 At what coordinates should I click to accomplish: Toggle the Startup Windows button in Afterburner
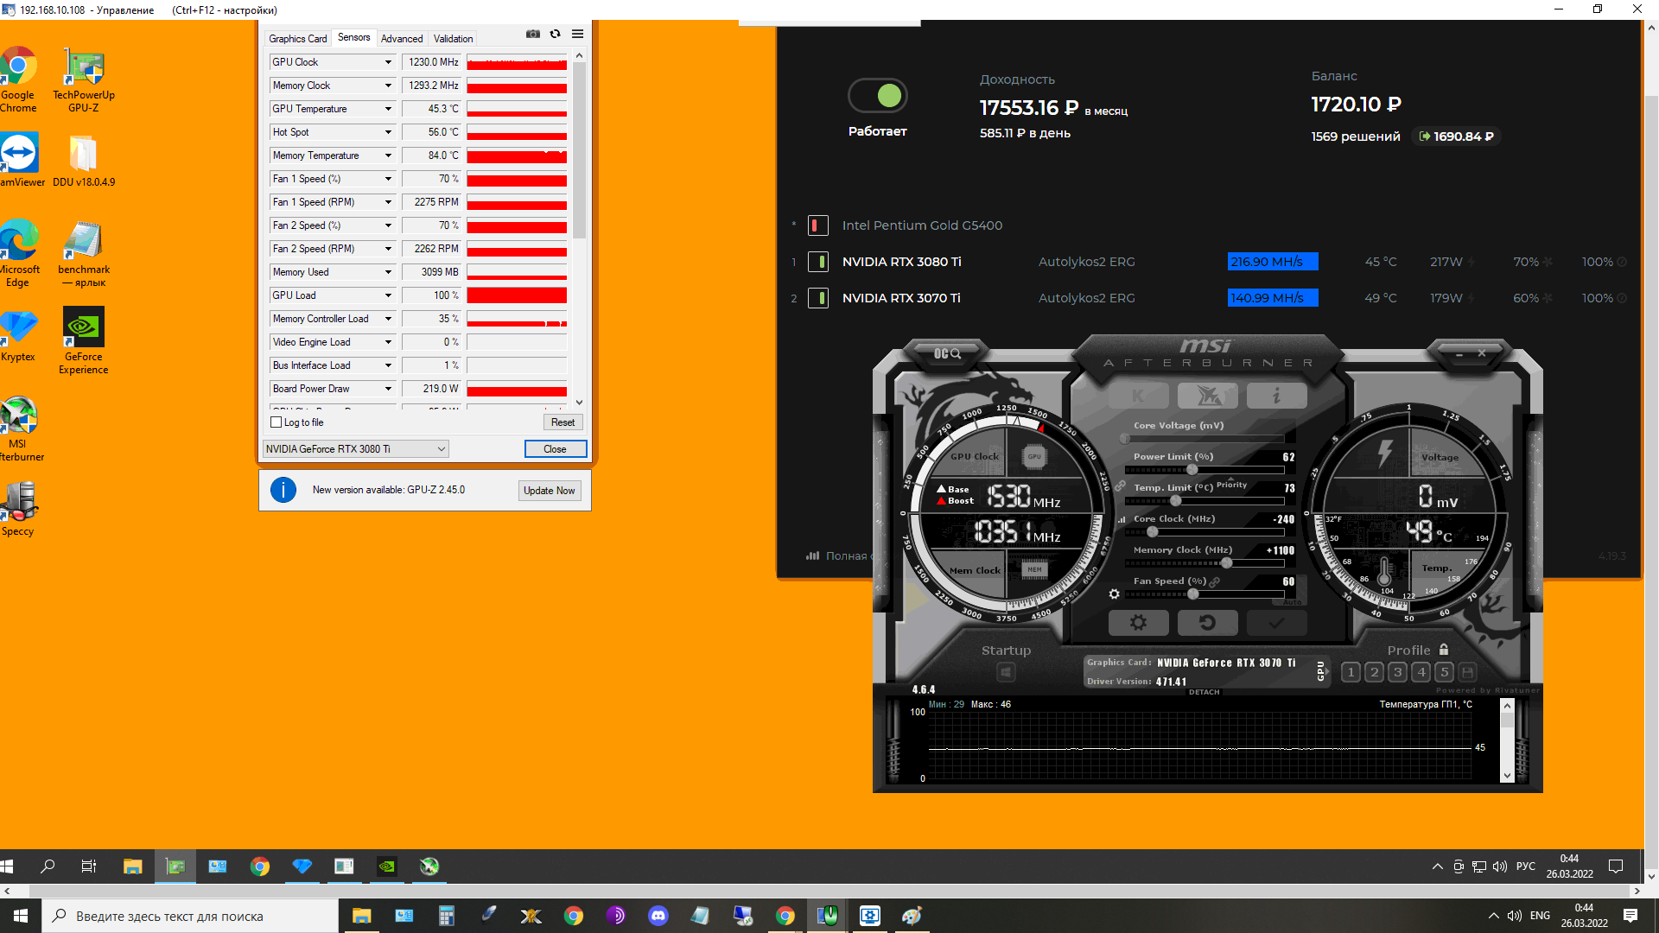click(x=1006, y=672)
